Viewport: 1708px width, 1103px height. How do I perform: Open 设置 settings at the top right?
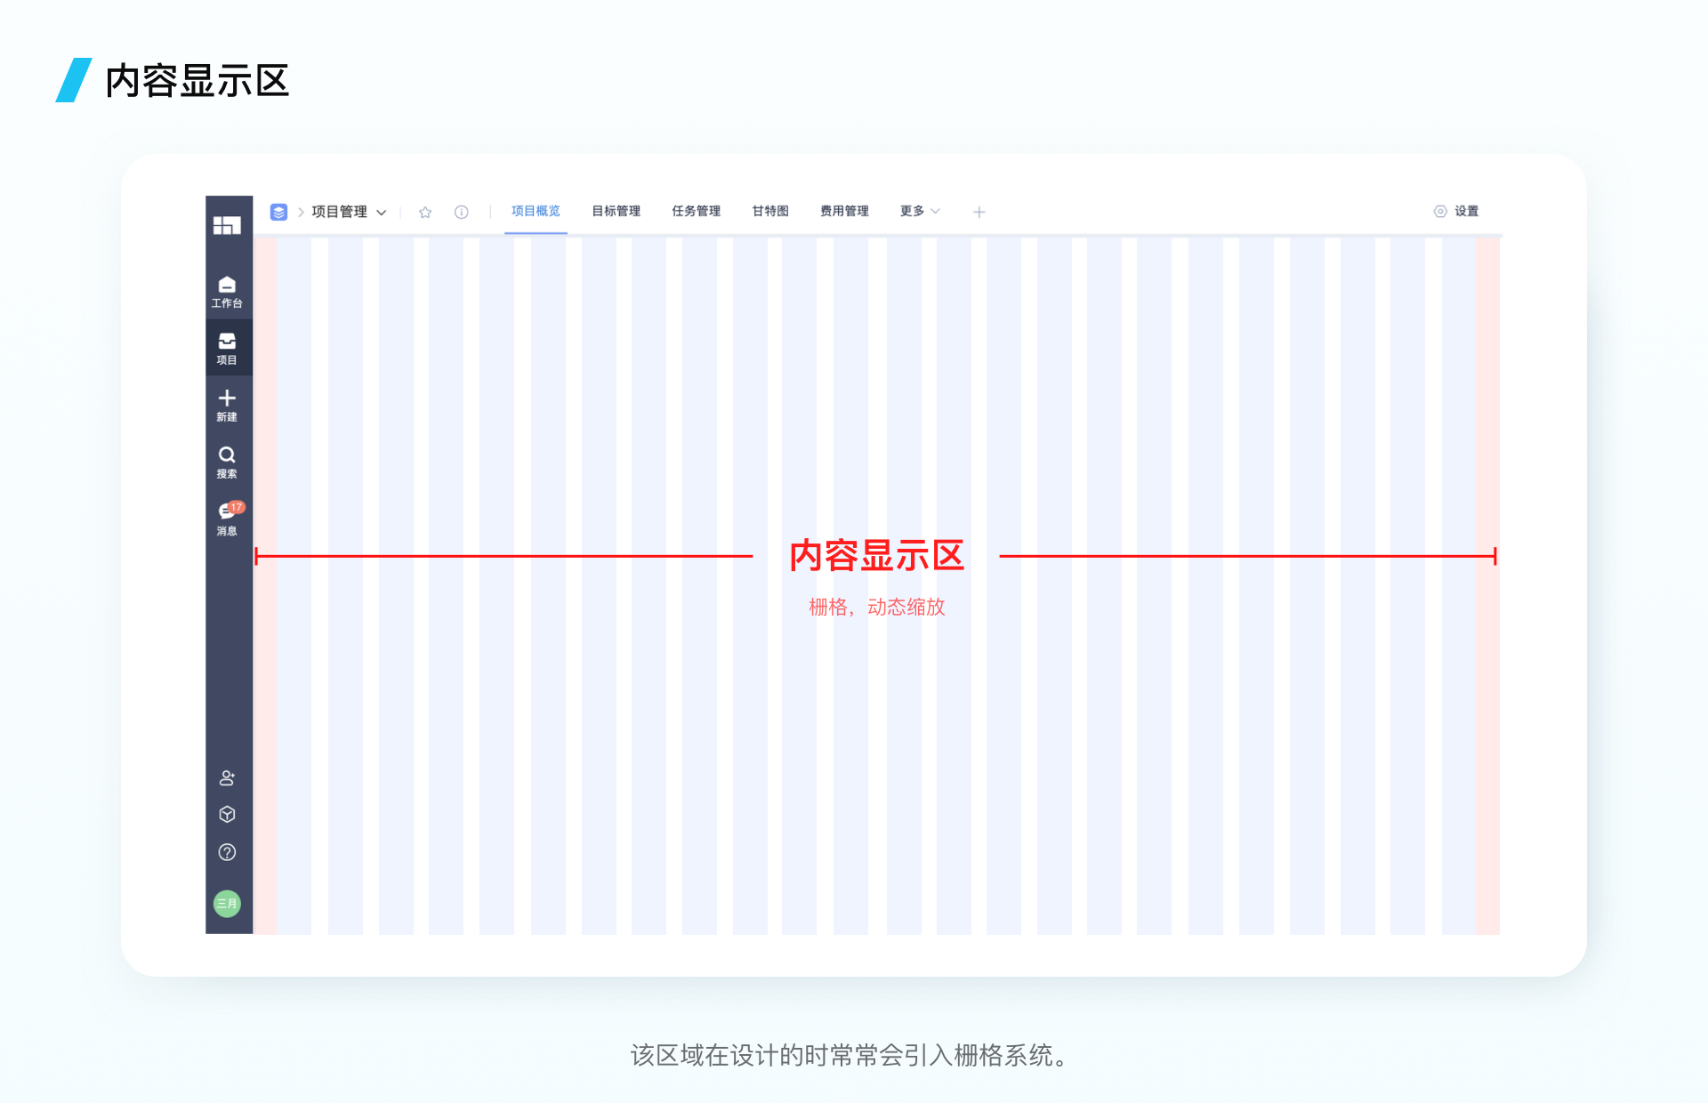(x=1456, y=211)
